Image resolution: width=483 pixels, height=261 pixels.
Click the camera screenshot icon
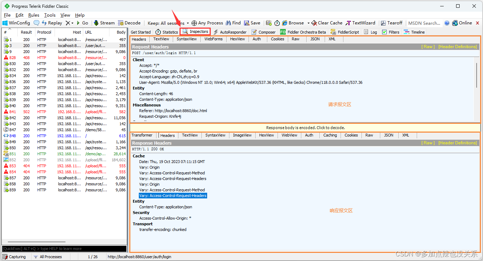pyautogui.click(x=269, y=23)
